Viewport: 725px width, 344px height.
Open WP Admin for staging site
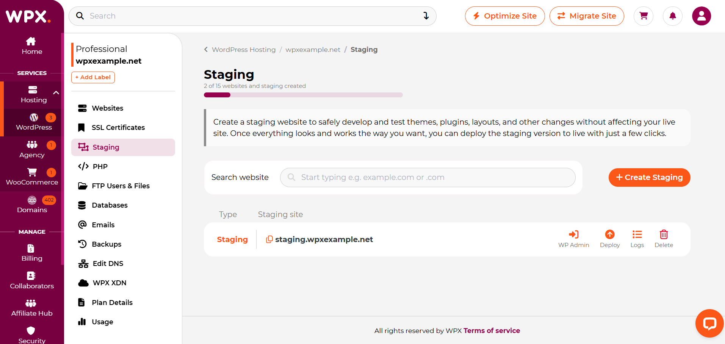click(573, 239)
